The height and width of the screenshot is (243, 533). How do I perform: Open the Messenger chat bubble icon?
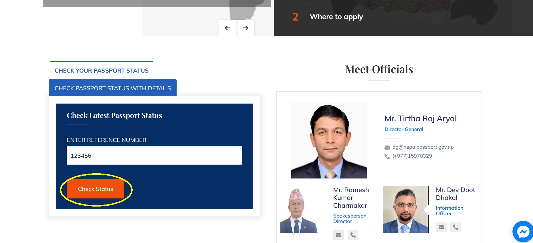tap(523, 231)
